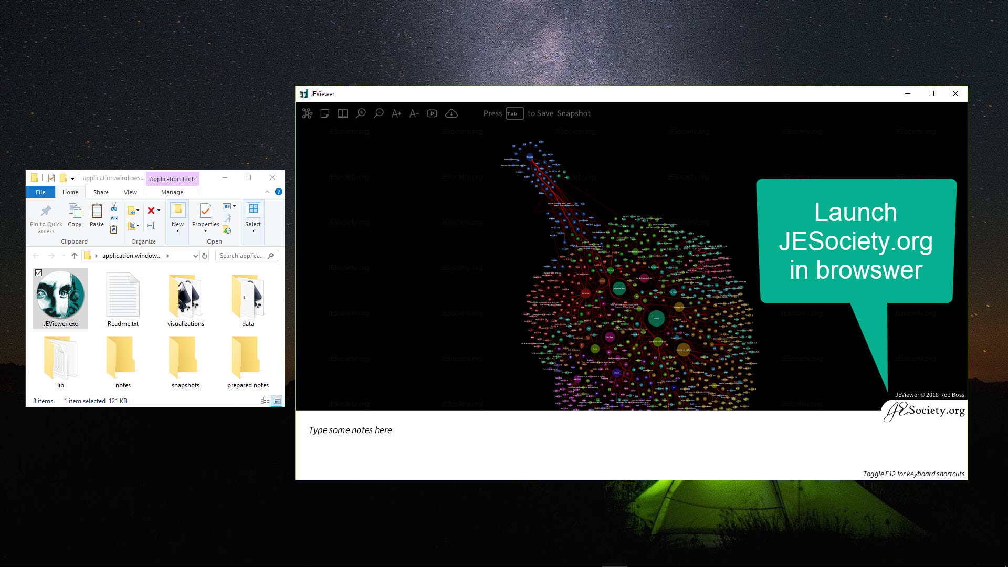Click the quick access New folder icon in title bar
Image resolution: width=1008 pixels, height=567 pixels.
click(x=63, y=178)
